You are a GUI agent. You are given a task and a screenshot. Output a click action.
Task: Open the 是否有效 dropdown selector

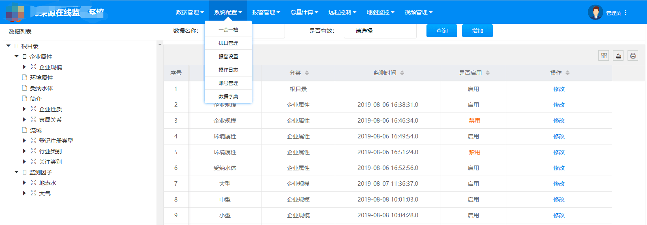point(380,31)
